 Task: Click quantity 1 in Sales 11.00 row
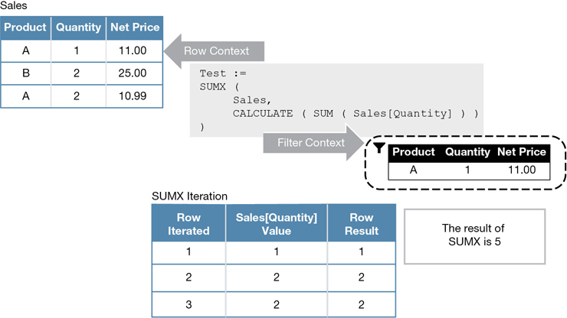click(x=77, y=50)
